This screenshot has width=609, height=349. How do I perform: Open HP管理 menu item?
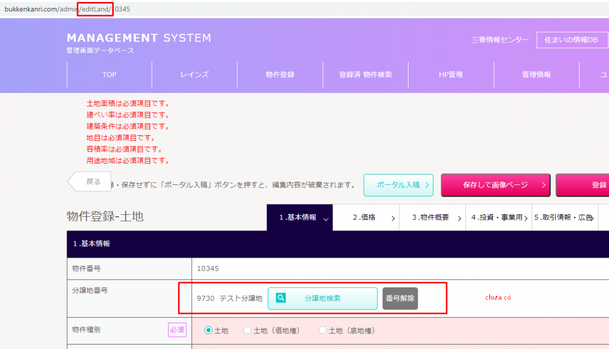[451, 74]
